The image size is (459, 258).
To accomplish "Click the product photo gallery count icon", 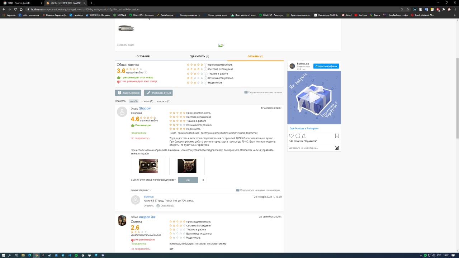I will pos(221,45).
